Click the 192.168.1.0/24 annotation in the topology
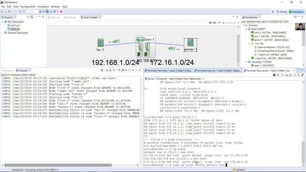Viewport: 306px width, 172px height. 115,63
